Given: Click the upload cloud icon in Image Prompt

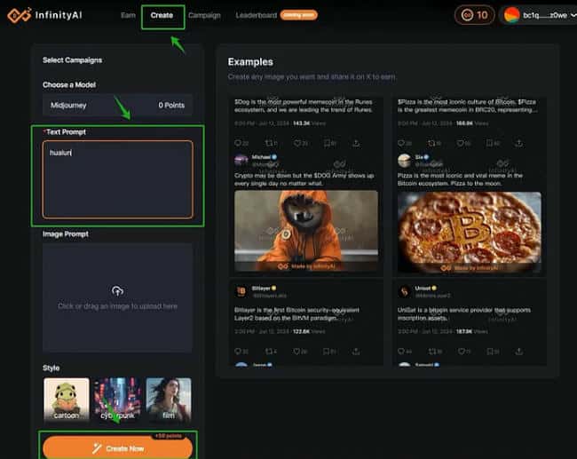Looking at the screenshot, I should 117,290.
